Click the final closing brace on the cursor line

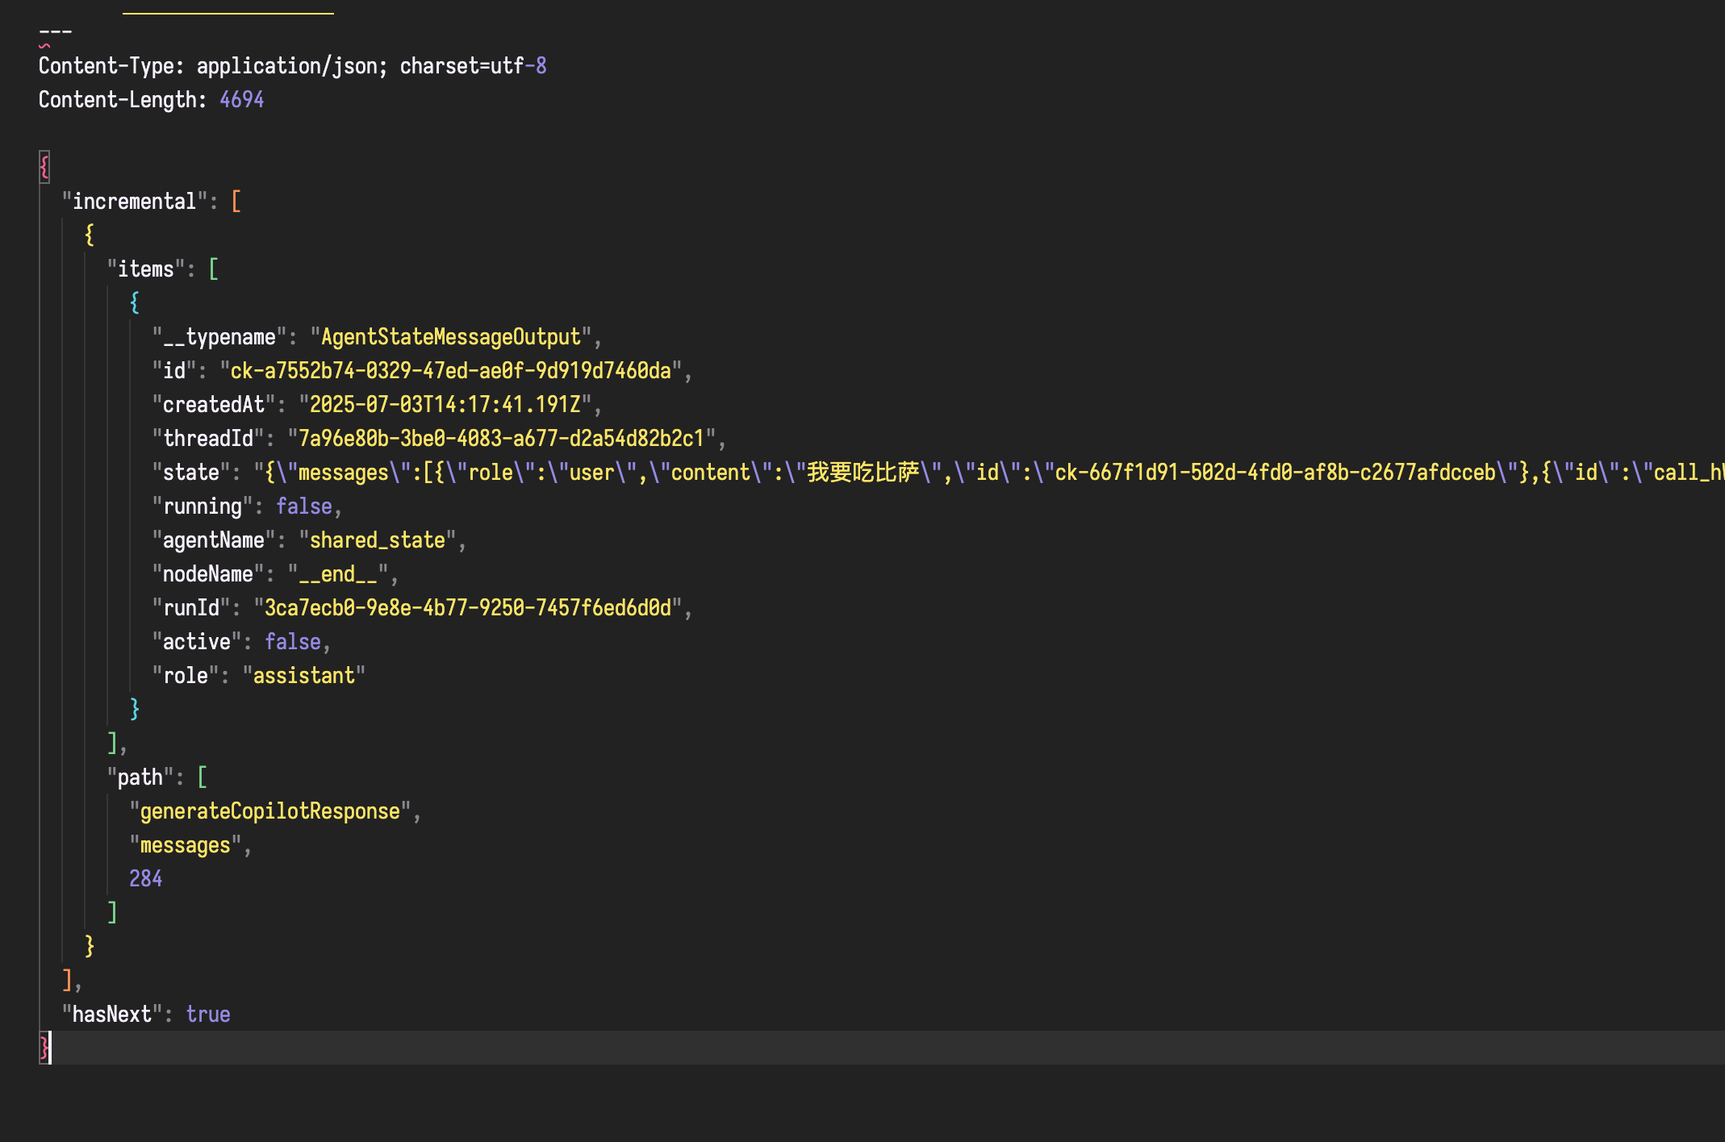pos(44,1048)
